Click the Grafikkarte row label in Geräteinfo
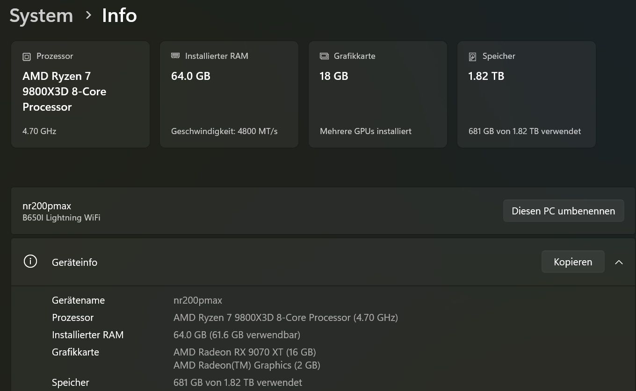 tap(75, 352)
